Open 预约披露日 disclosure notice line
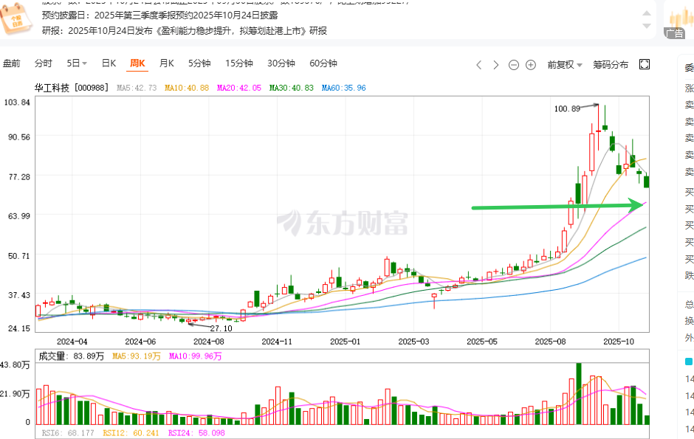The width and height of the screenshot is (694, 439). (159, 15)
